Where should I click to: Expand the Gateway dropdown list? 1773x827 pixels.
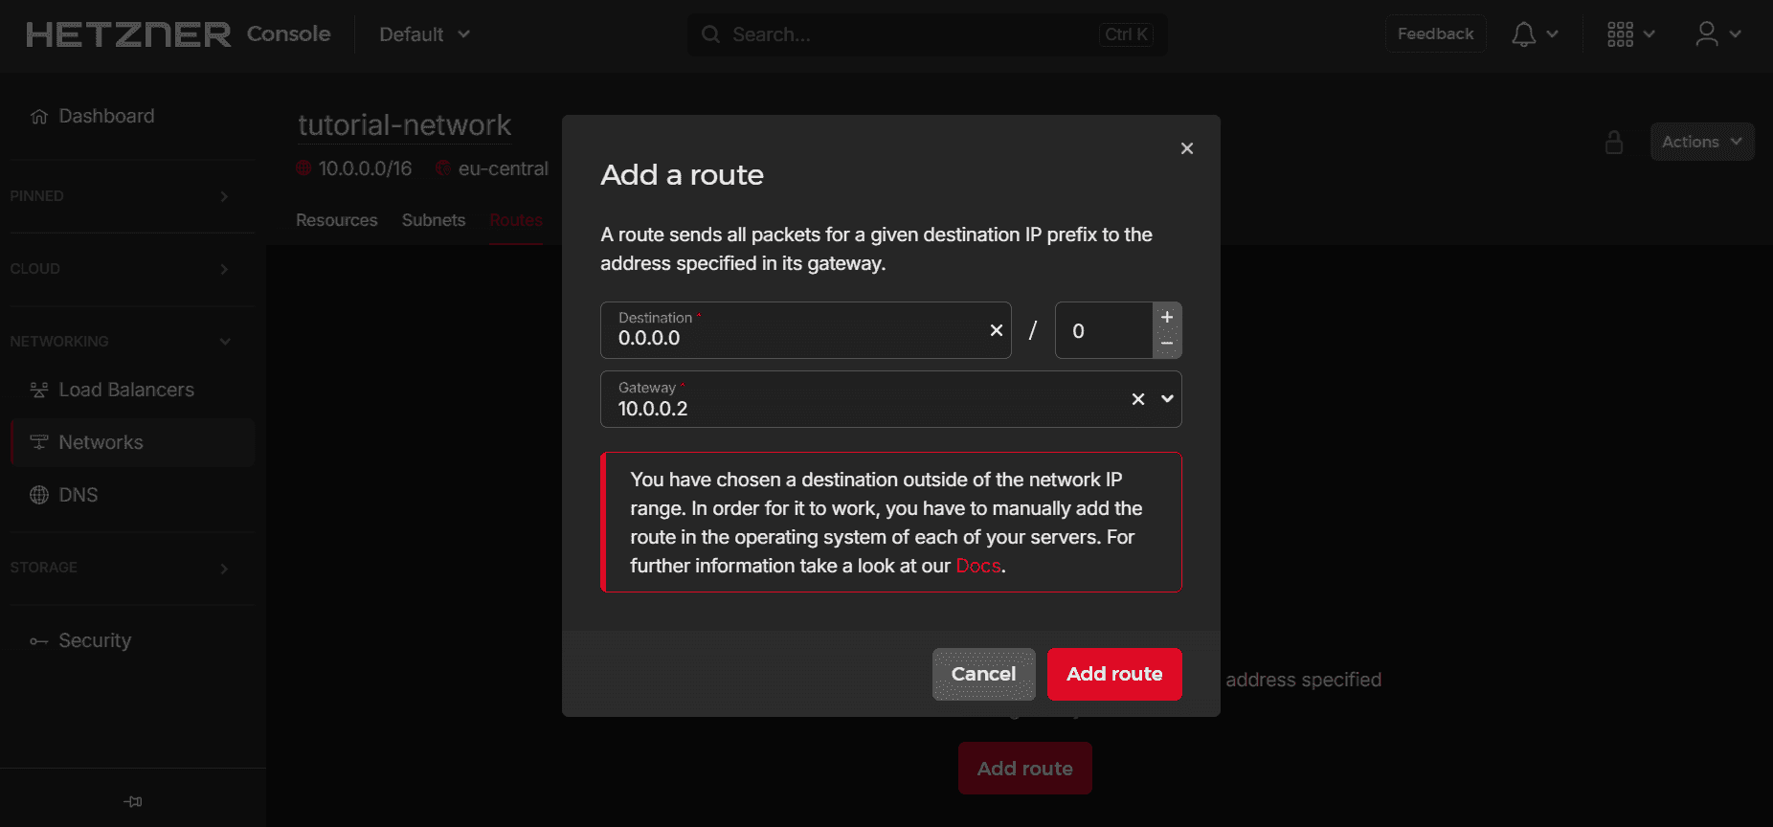[1167, 399]
